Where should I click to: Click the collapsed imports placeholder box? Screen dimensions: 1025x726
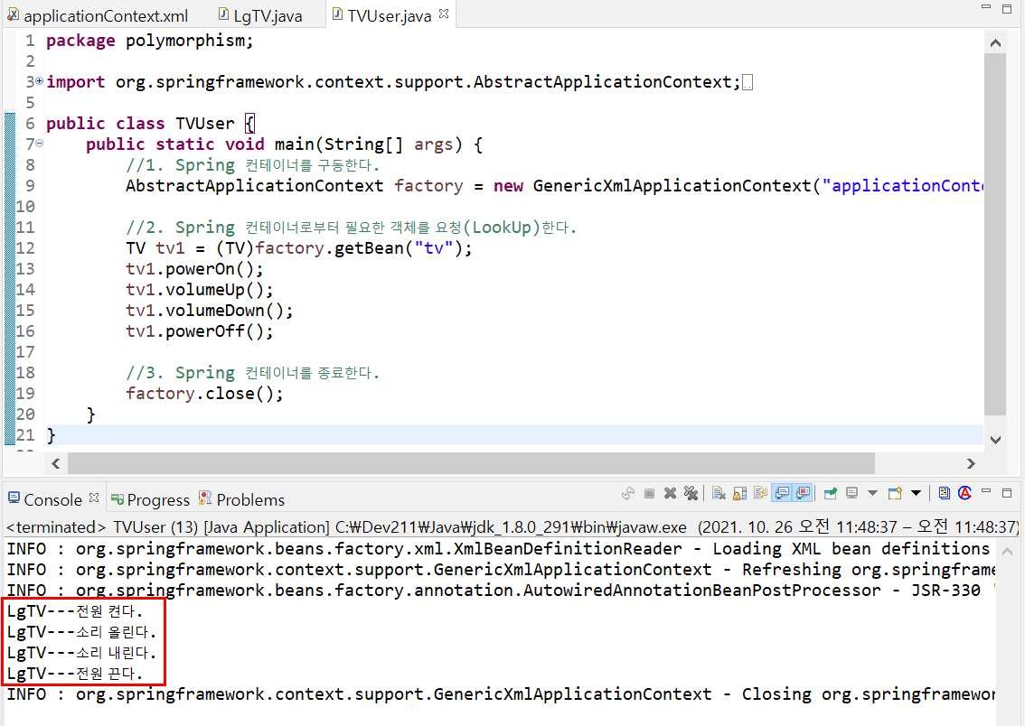[748, 82]
